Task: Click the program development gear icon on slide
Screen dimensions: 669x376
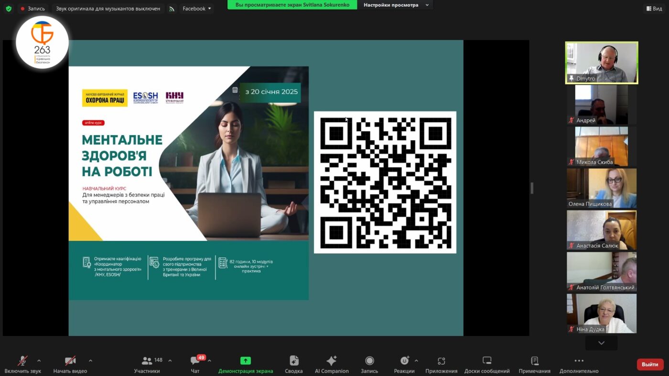Action: [x=154, y=262]
